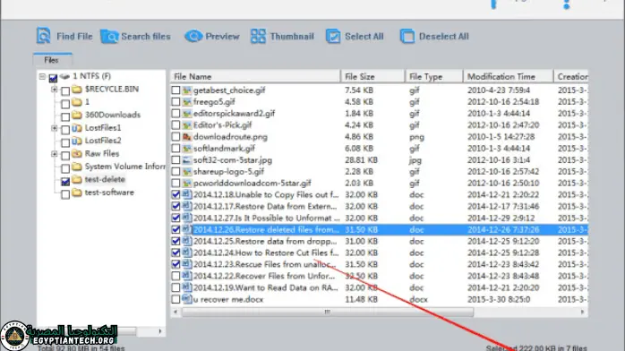
Task: Check the 2014.12.22.Recover Files checkbox
Action: (176, 276)
